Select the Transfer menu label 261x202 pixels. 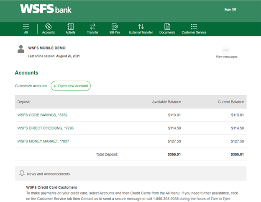[x=92, y=32]
